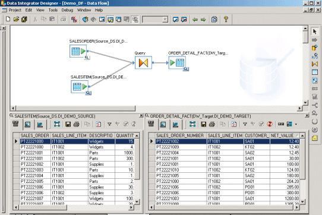Viewport: 322px width, 215px height.
Task: Click the New document toolbar icon
Action: click(8, 20)
